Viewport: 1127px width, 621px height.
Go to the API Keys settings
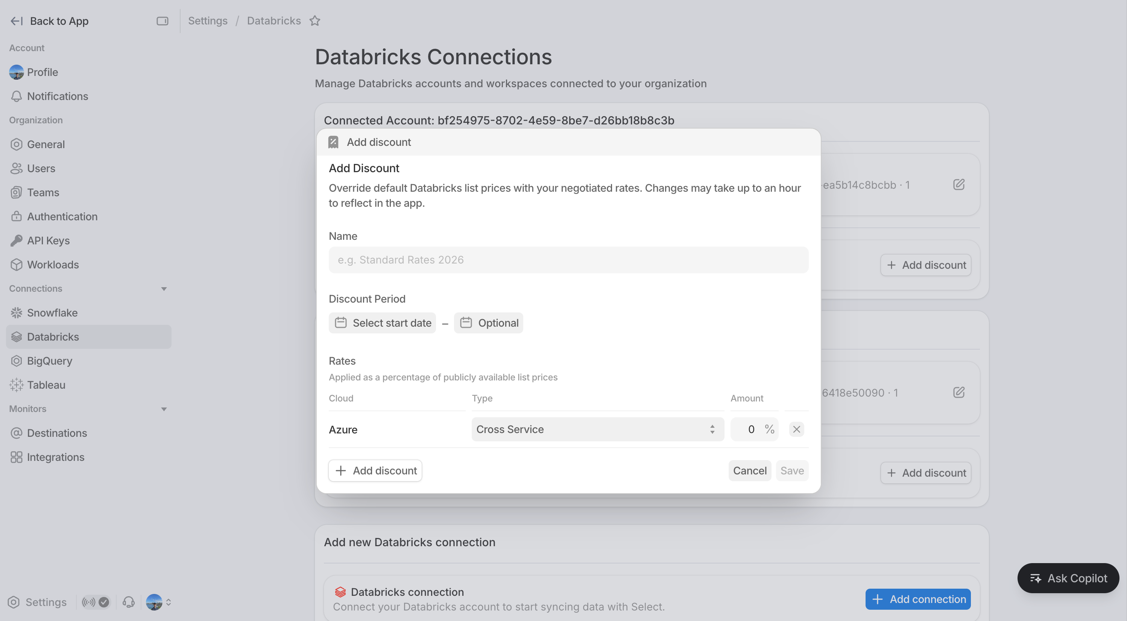click(48, 241)
